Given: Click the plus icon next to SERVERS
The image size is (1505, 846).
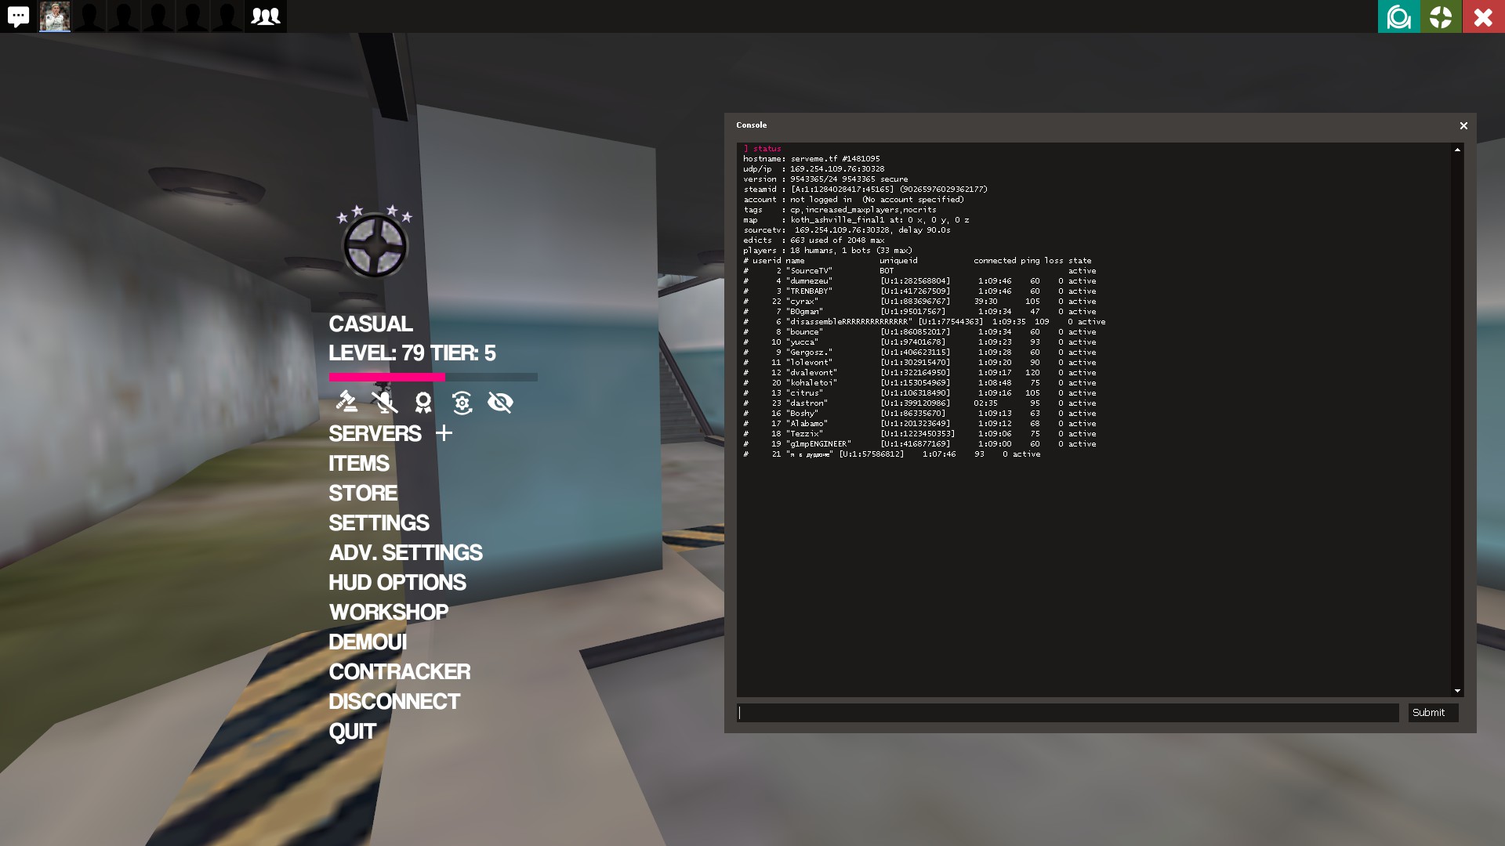Looking at the screenshot, I should pos(444,433).
